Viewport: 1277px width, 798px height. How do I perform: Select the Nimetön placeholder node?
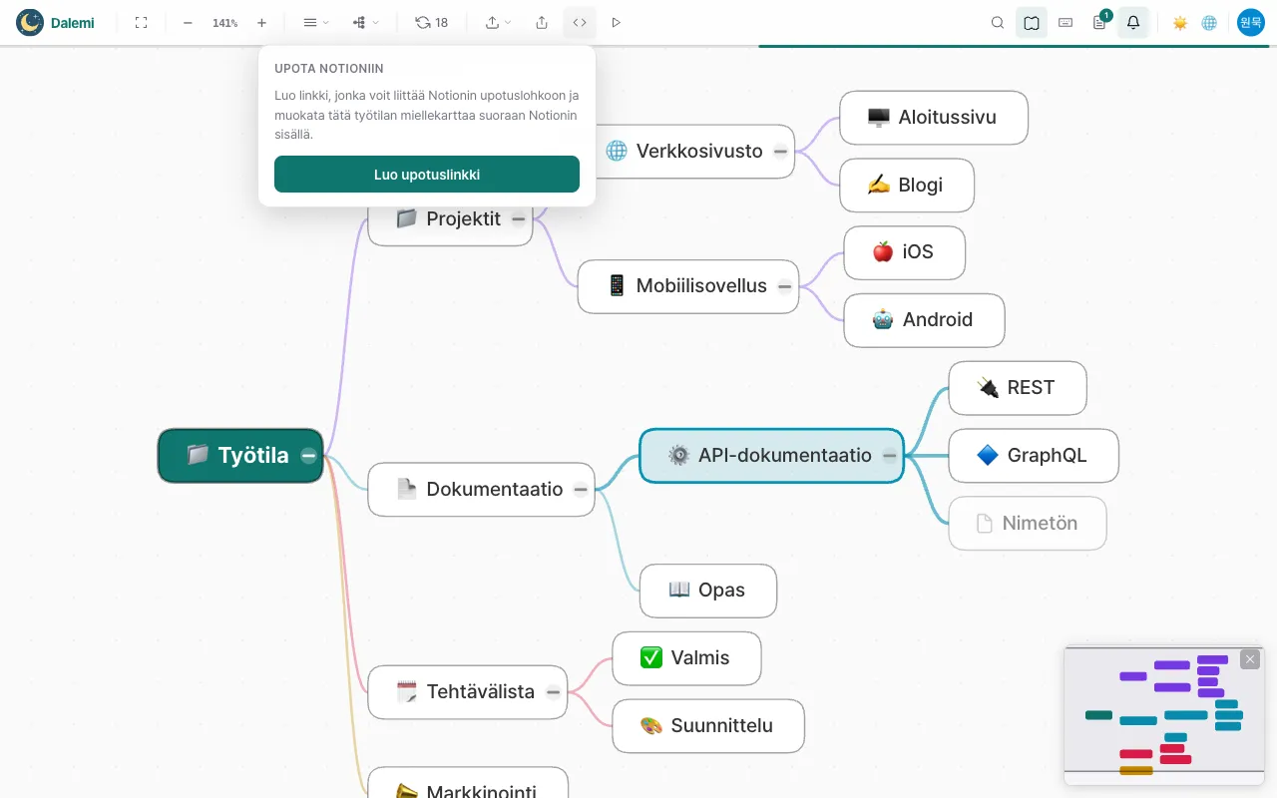(1028, 523)
